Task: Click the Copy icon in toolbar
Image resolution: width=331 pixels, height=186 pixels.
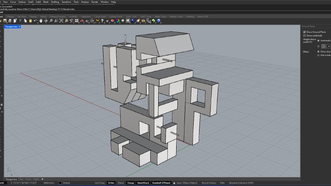Action: (25, 21)
